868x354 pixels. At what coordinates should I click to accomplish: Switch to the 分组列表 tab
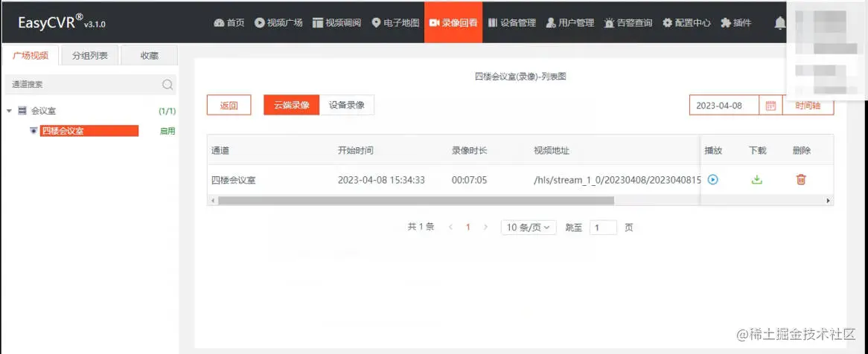[89, 55]
